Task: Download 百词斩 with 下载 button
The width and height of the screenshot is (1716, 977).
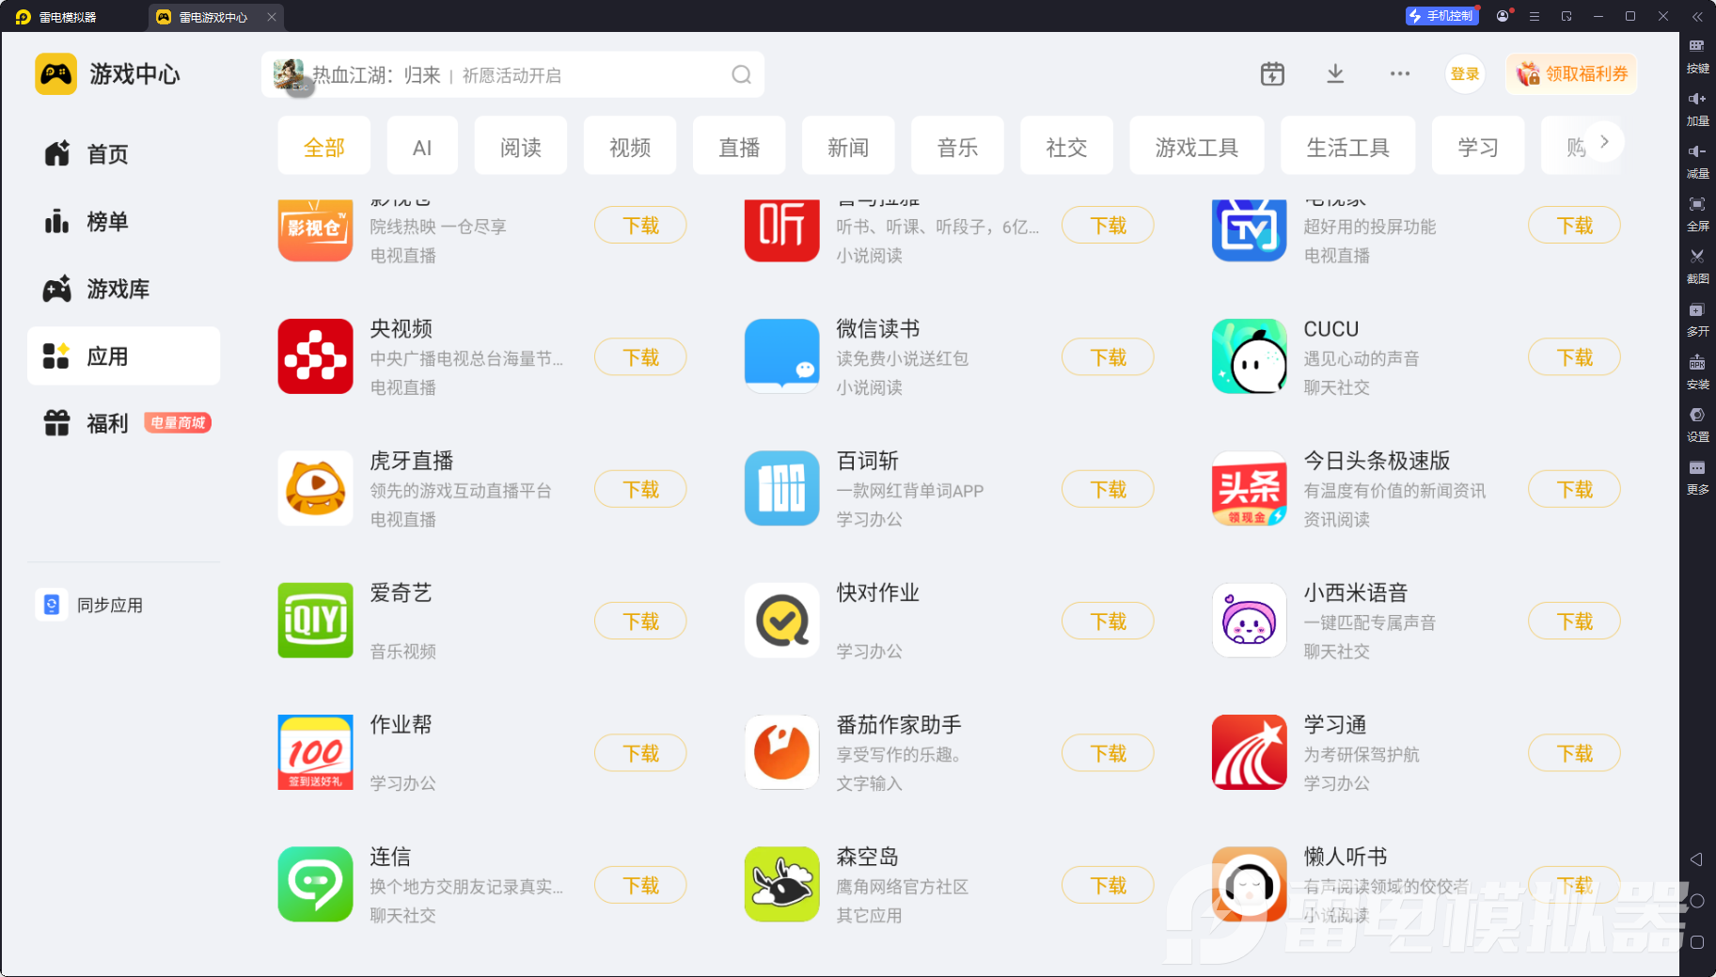Action: pos(1108,489)
